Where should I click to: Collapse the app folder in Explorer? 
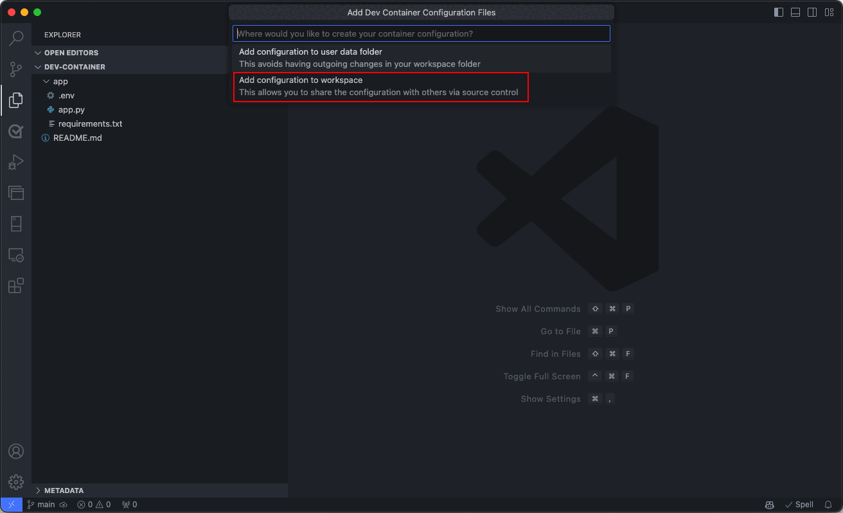pos(45,81)
